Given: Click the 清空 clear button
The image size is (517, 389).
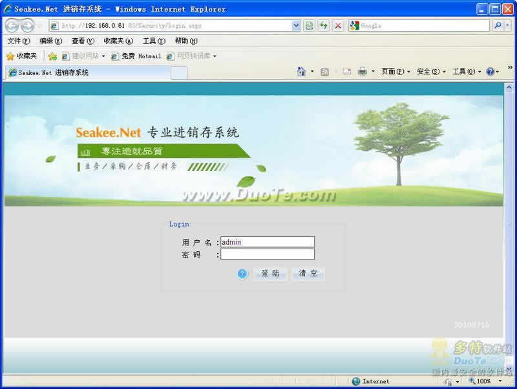Looking at the screenshot, I should 308,273.
